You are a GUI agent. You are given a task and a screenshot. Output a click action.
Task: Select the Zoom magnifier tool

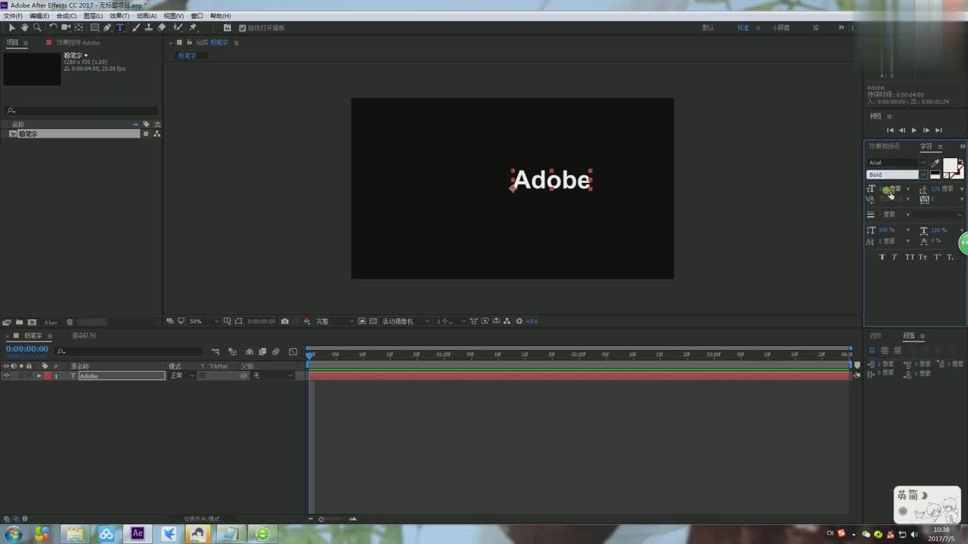[37, 28]
